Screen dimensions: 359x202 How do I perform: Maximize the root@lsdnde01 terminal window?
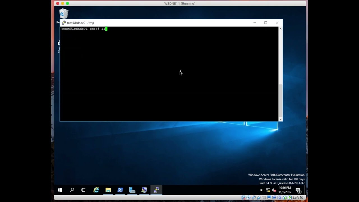266,23
